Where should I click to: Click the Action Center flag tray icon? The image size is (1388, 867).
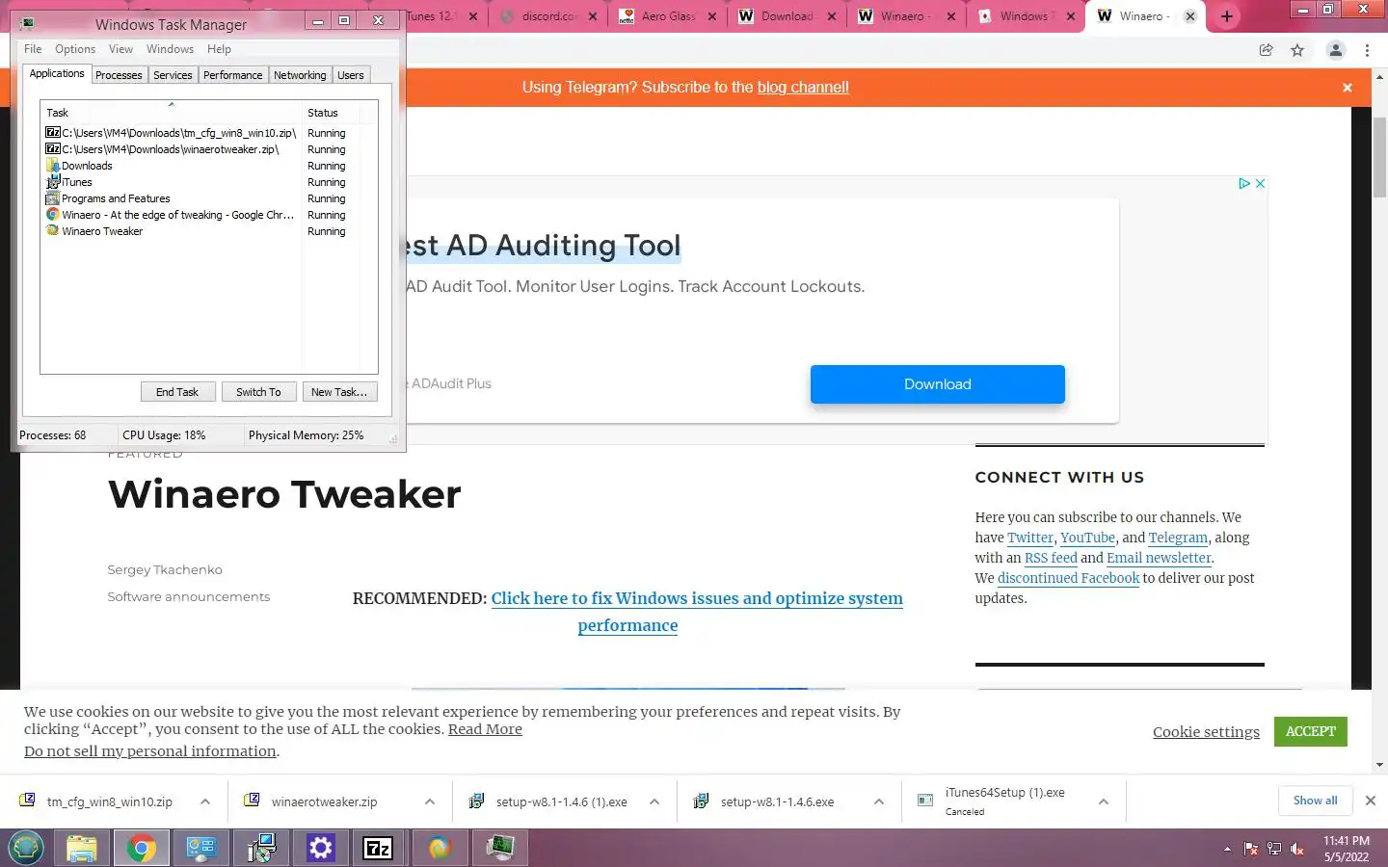coord(1250,849)
